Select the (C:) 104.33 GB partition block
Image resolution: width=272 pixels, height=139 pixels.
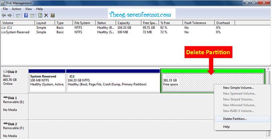[x=113, y=81]
